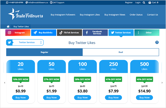This screenshot has height=108, width=166.
Task: Click the InstaFollowers logo
Action: [26, 14]
